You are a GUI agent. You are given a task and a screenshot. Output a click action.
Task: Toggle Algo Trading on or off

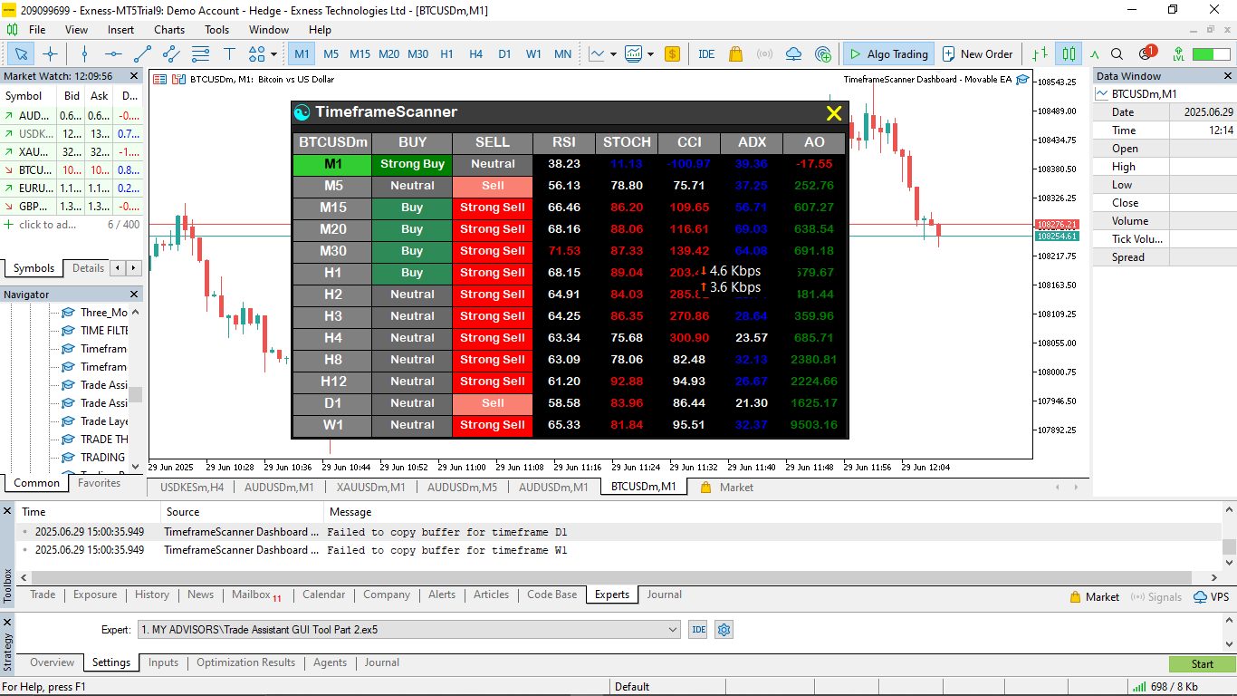click(887, 53)
